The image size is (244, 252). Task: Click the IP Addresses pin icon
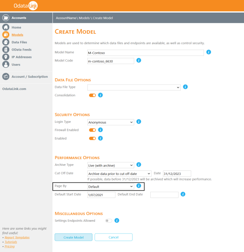click(x=5, y=57)
